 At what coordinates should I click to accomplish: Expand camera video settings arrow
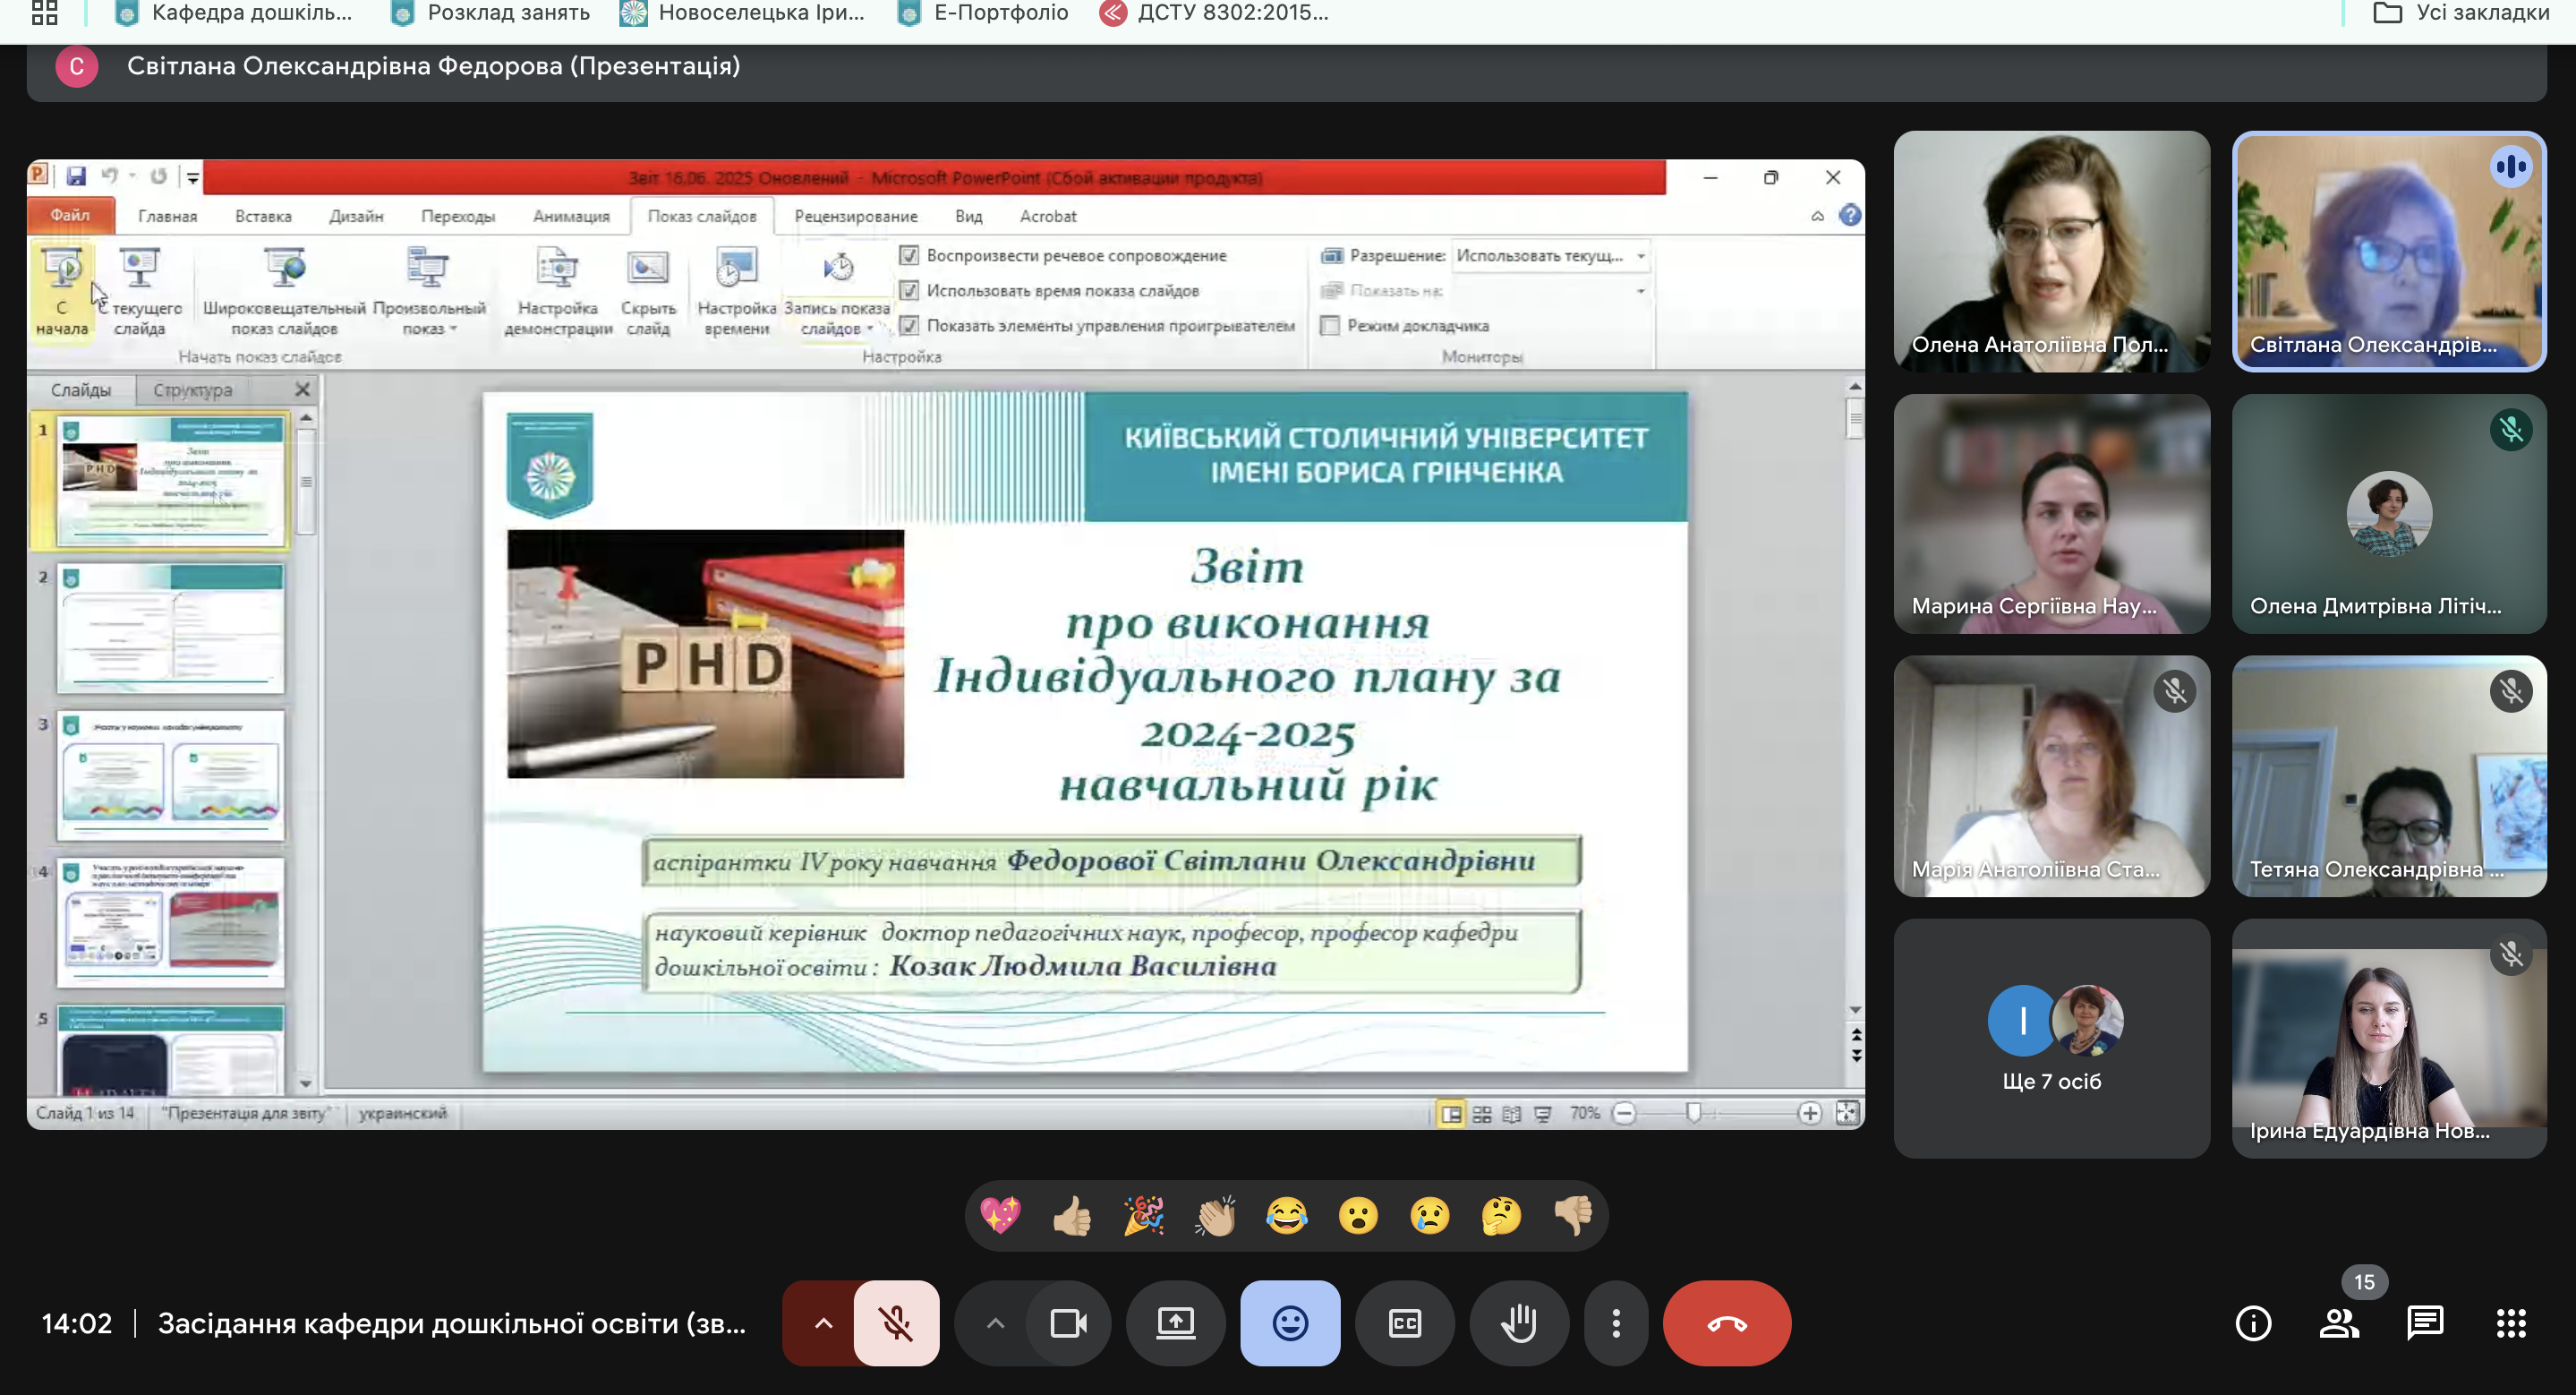pyautogui.click(x=994, y=1323)
